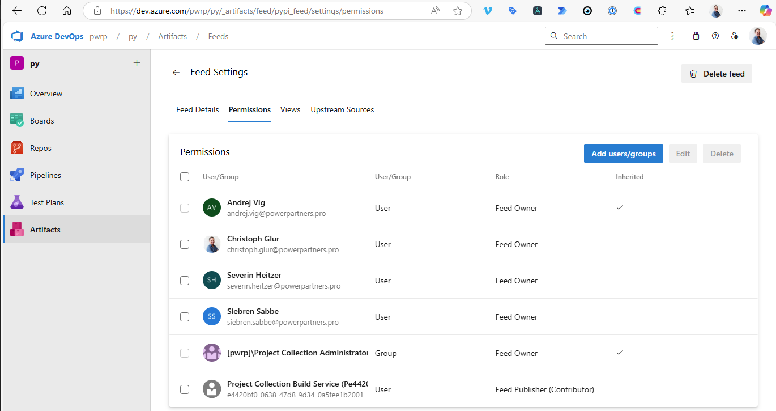Open Repos in the sidebar
Image resolution: width=776 pixels, height=411 pixels.
coord(76,148)
